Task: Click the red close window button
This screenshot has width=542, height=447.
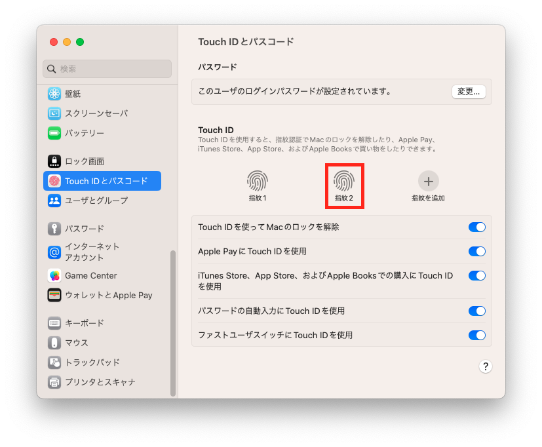Action: [54, 42]
